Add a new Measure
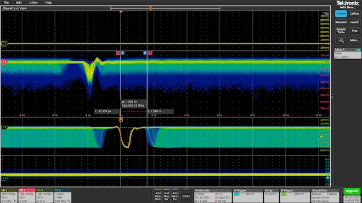Screen dimensions: 362x203 click(x=341, y=22)
